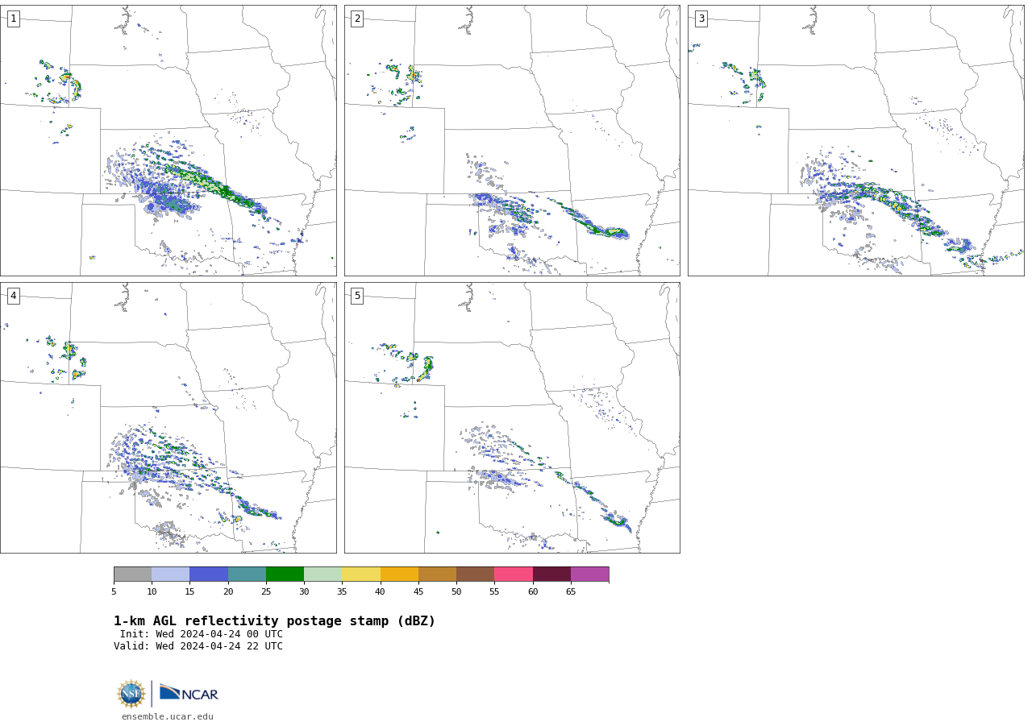Open ensemble member 5 reflectivity map
The height and width of the screenshot is (726, 1032).
click(512, 417)
